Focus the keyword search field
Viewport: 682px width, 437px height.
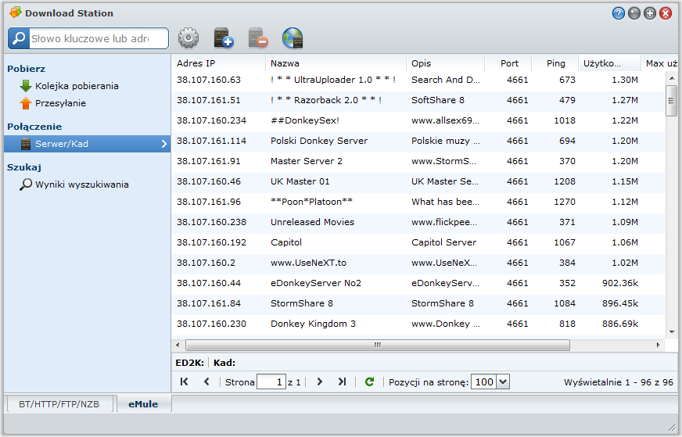tap(99, 39)
